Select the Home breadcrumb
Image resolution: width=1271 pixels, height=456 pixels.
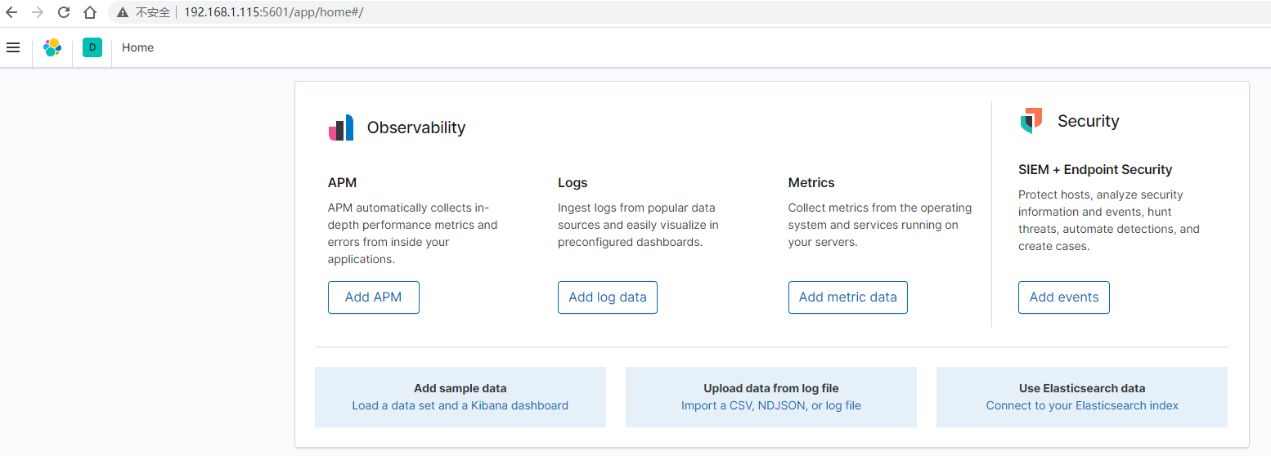[x=137, y=47]
